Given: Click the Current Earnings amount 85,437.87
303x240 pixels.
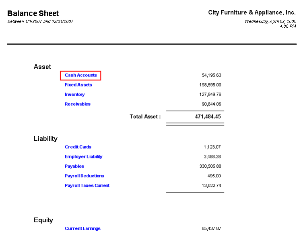Looking at the screenshot, I should point(211,228).
